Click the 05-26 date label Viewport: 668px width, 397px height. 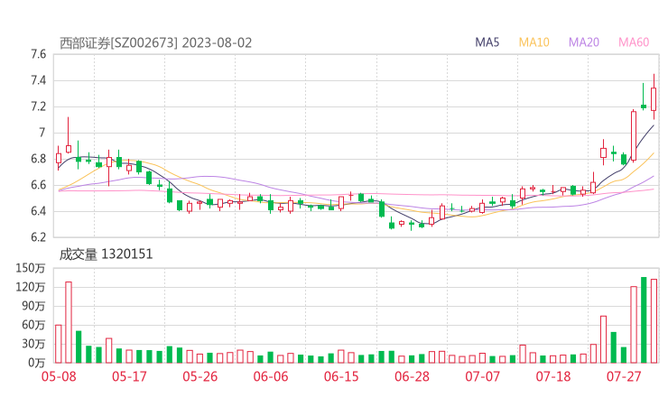(x=199, y=376)
